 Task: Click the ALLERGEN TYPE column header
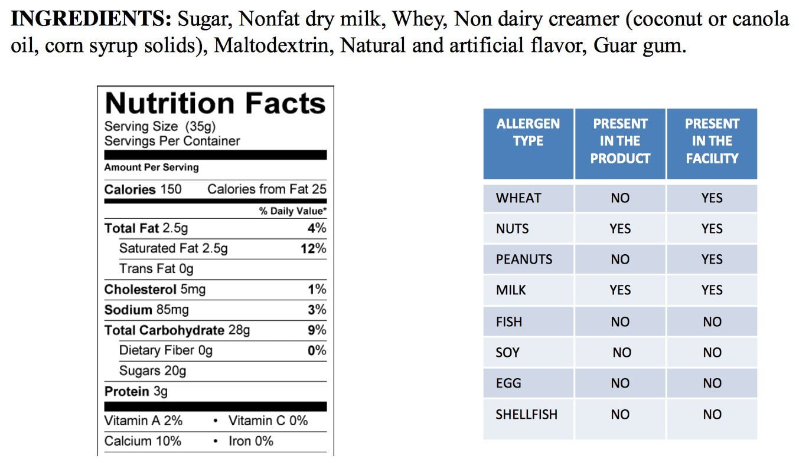click(x=528, y=132)
